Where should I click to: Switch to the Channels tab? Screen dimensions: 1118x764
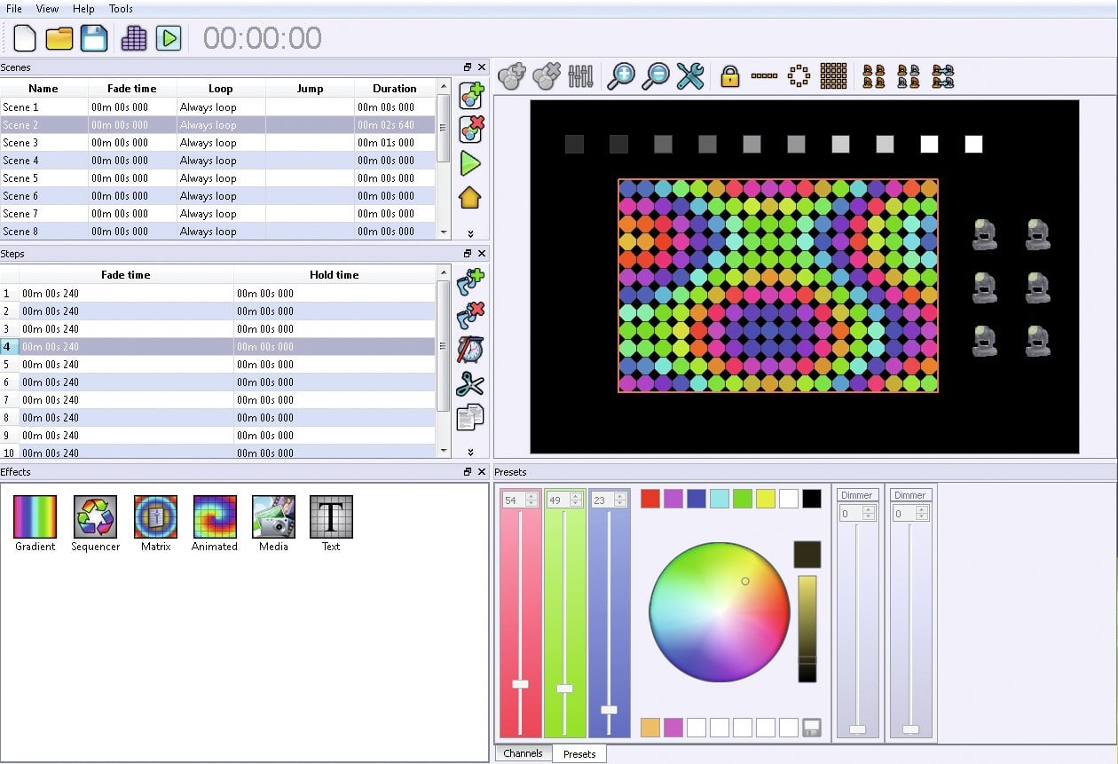pyautogui.click(x=523, y=753)
